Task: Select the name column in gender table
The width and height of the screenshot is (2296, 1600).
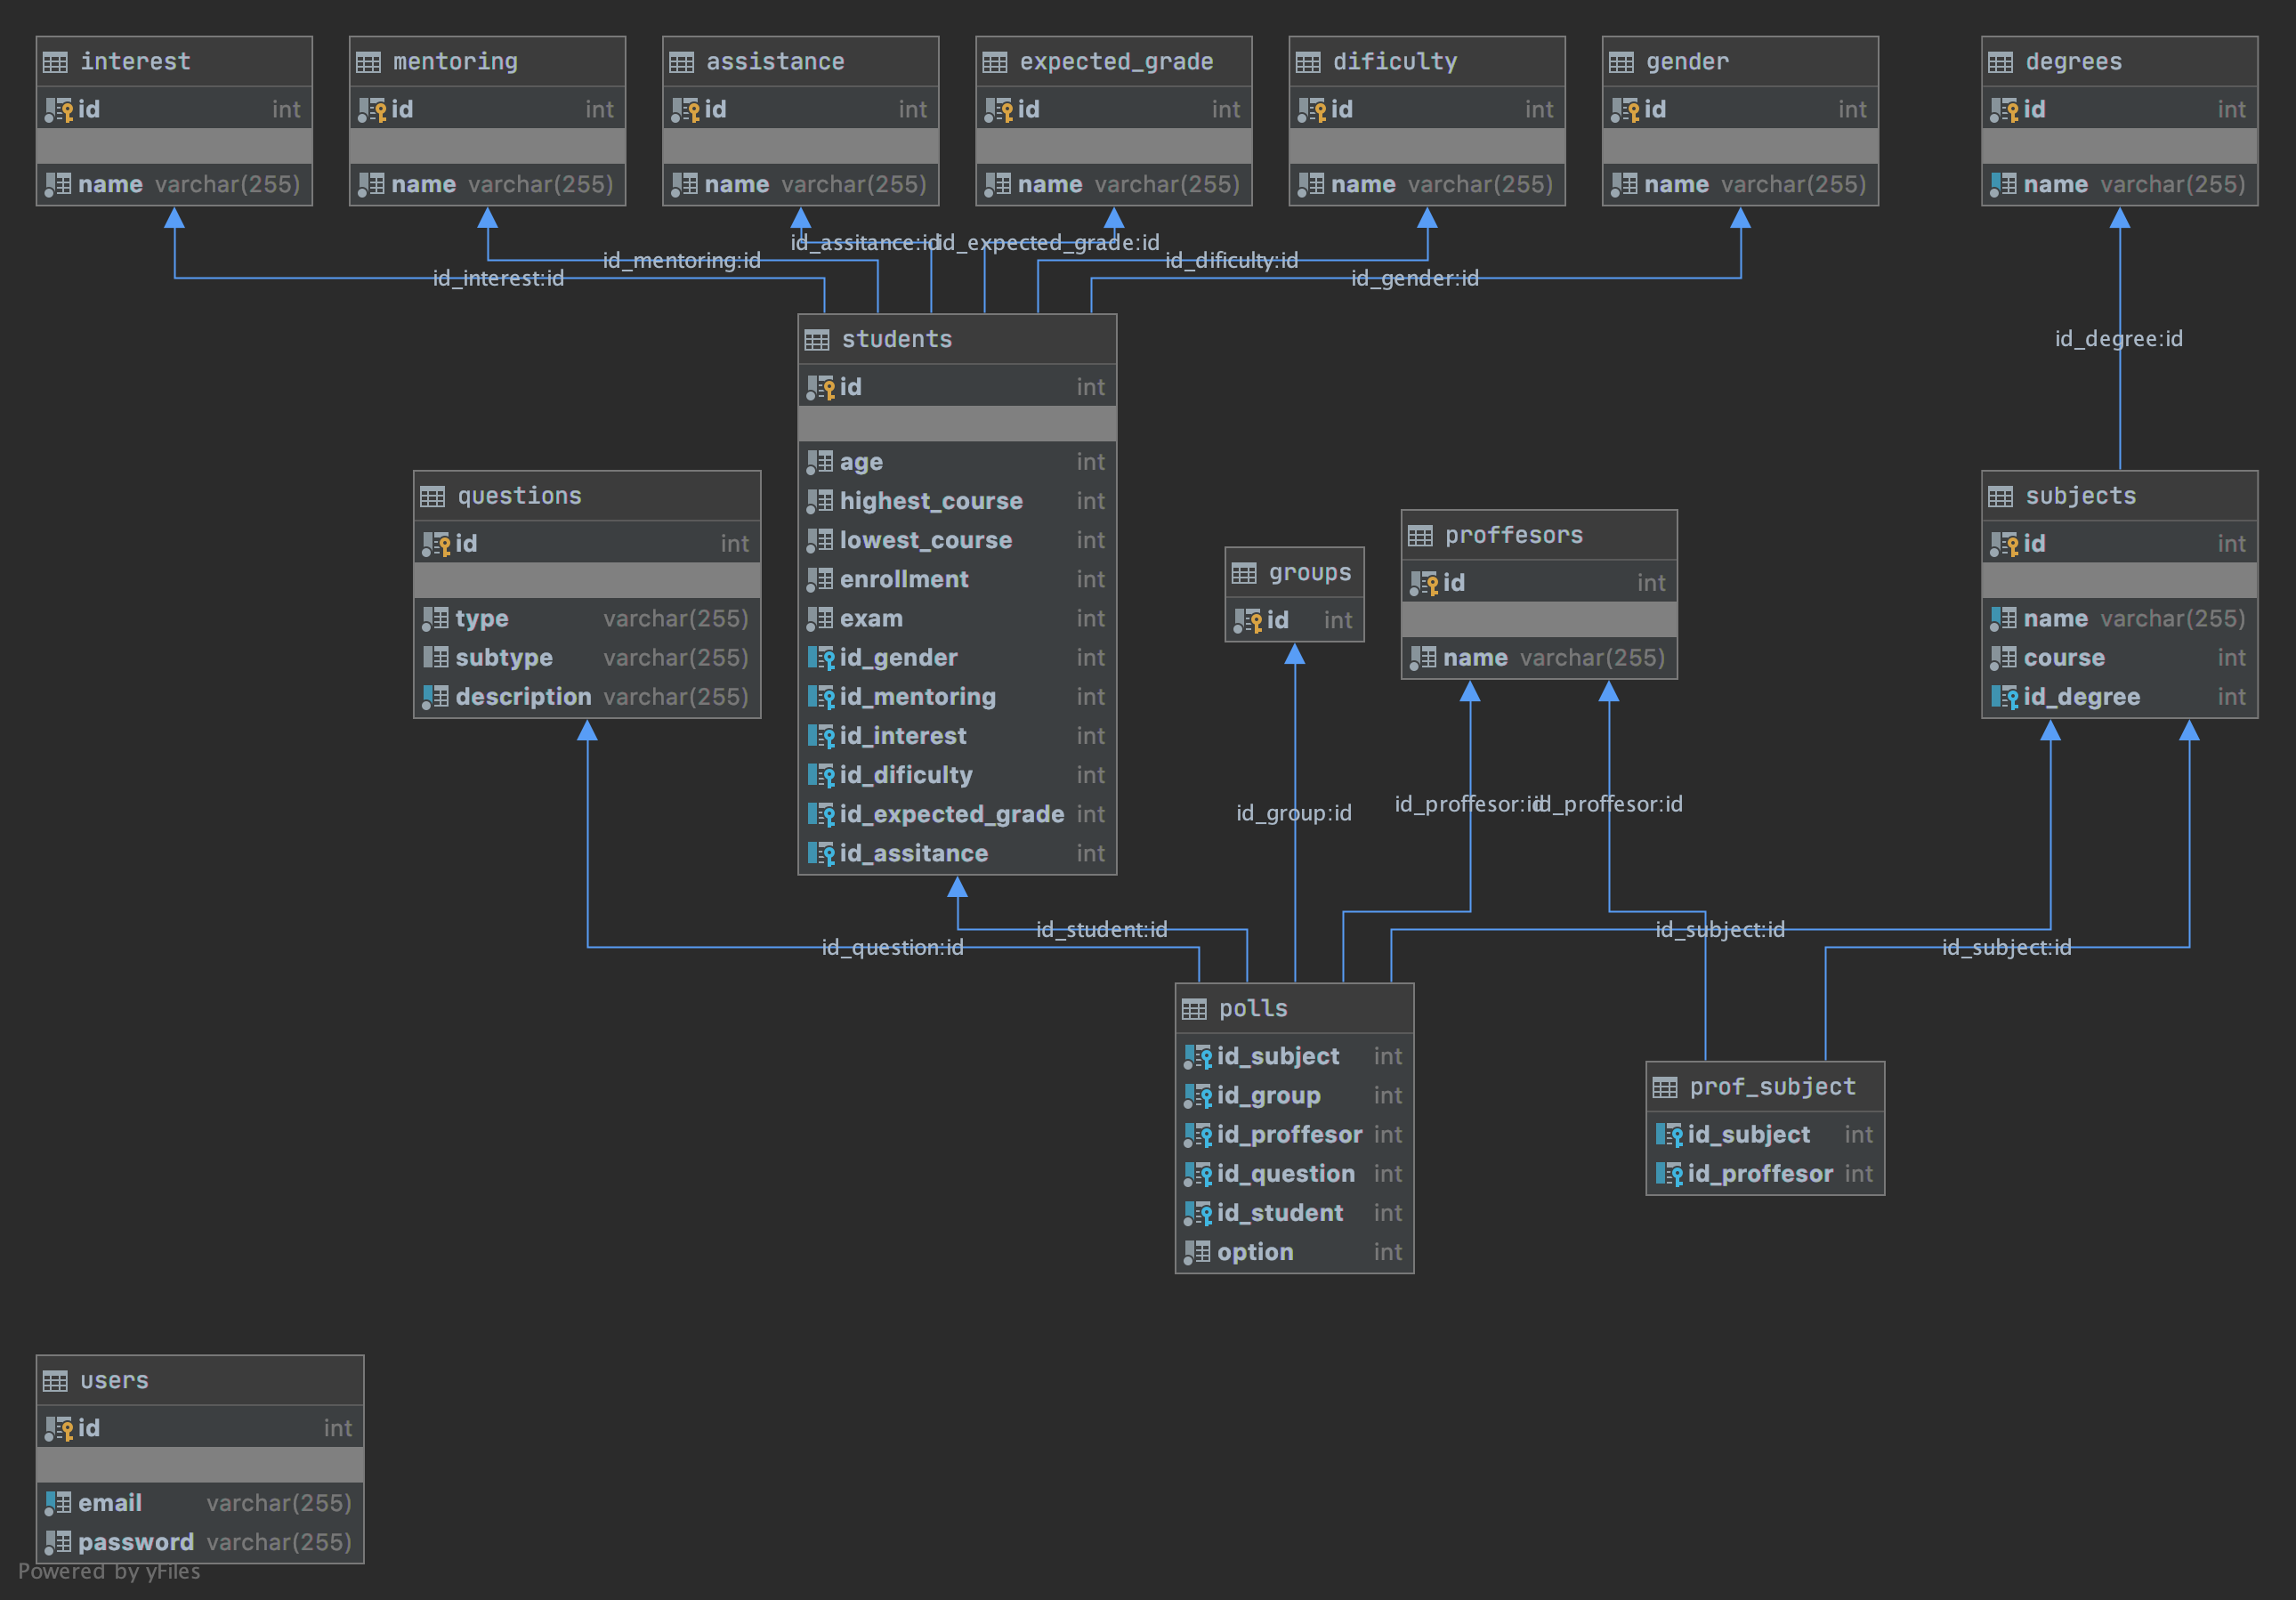Action: point(1740,185)
